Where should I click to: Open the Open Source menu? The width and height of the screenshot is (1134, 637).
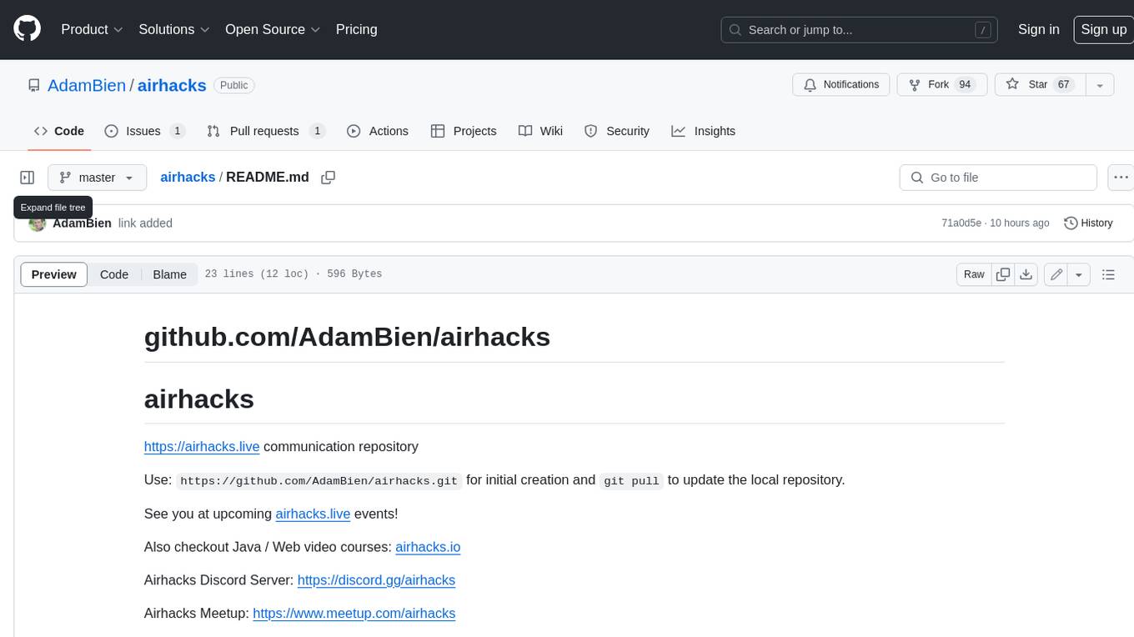coord(273,29)
